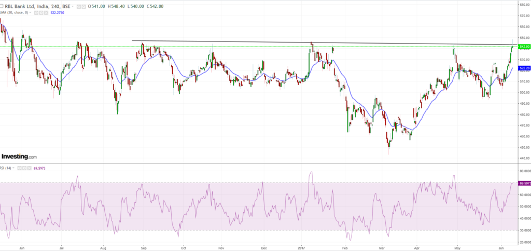Click the Aug label on time axis
This screenshot has width=531, height=251.
[104, 247]
